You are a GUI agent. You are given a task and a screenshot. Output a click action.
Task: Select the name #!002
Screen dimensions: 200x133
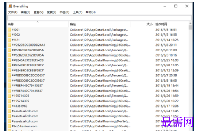click(x=16, y=35)
